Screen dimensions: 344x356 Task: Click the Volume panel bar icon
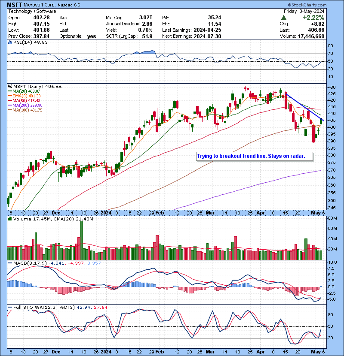10,219
